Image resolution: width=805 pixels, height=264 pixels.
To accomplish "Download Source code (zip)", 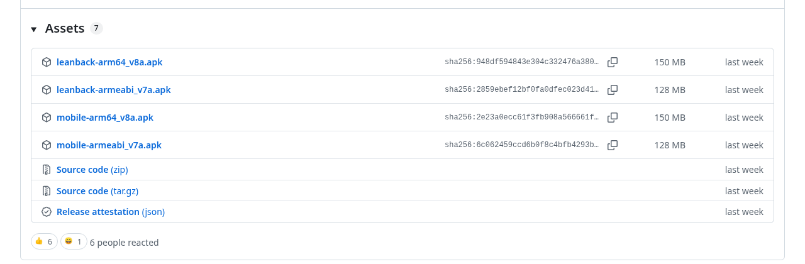I will pyautogui.click(x=92, y=170).
